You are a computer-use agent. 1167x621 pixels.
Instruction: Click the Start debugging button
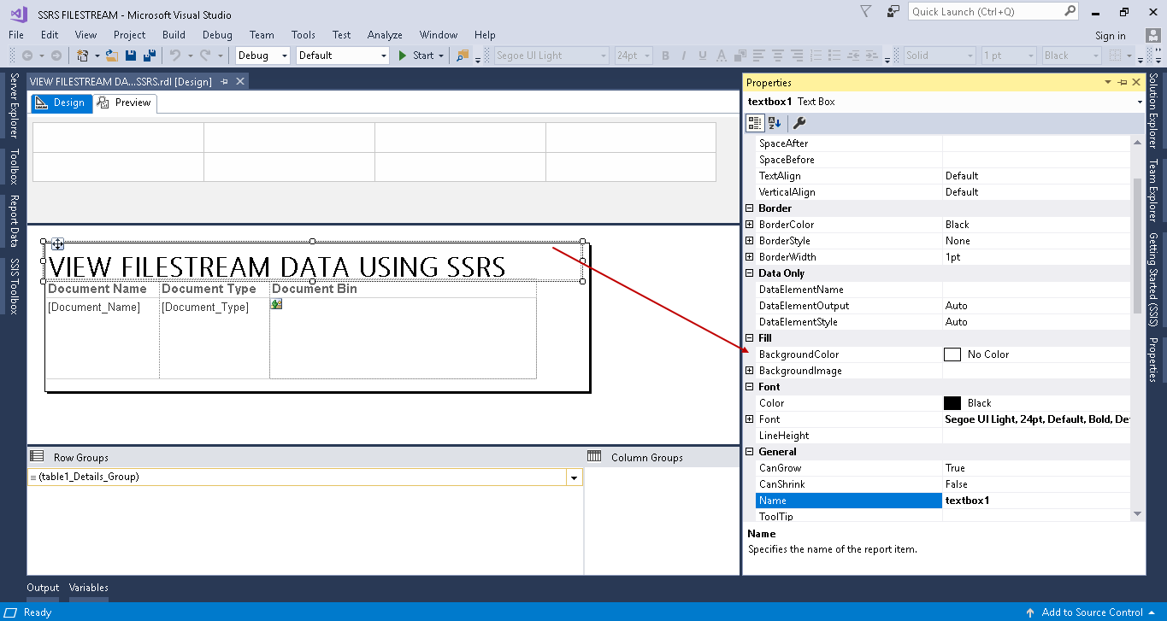pyautogui.click(x=416, y=56)
